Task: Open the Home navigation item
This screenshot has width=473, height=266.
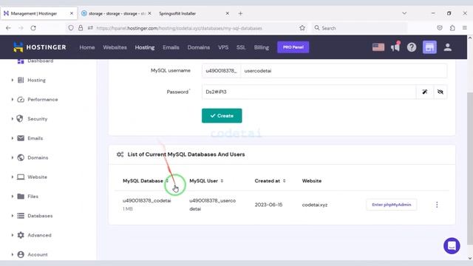Action: click(x=87, y=47)
